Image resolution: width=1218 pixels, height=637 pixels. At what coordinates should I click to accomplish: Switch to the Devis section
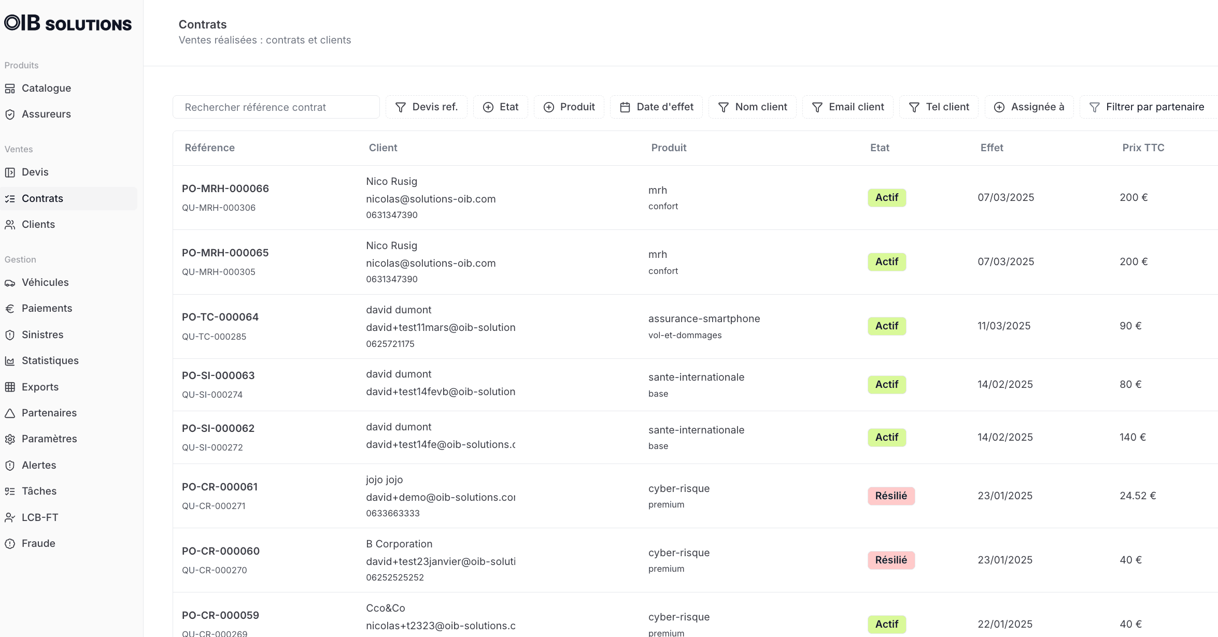35,172
